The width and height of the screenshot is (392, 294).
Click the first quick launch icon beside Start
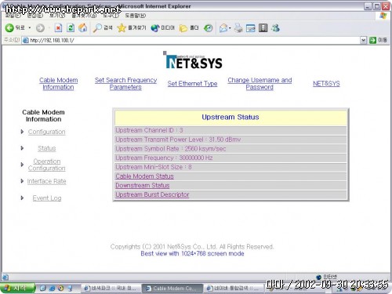(x=42, y=289)
